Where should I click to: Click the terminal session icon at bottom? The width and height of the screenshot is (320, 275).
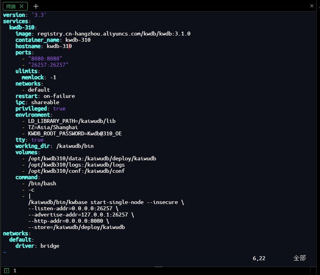(7, 271)
